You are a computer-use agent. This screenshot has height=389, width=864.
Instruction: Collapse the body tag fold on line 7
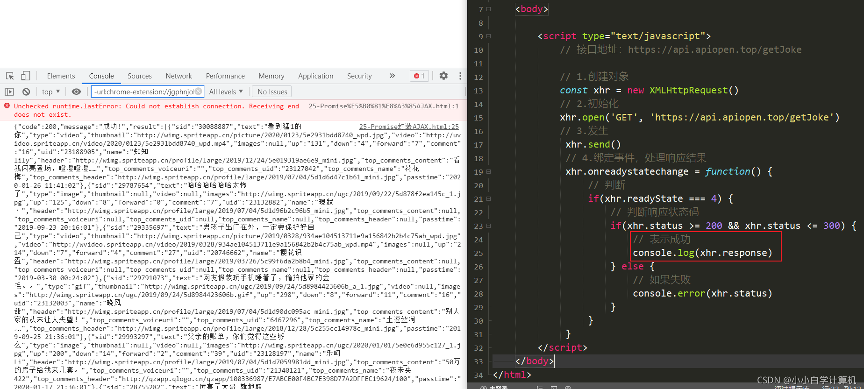[489, 9]
